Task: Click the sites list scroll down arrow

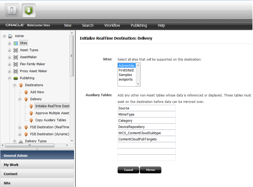Action: 138,84
